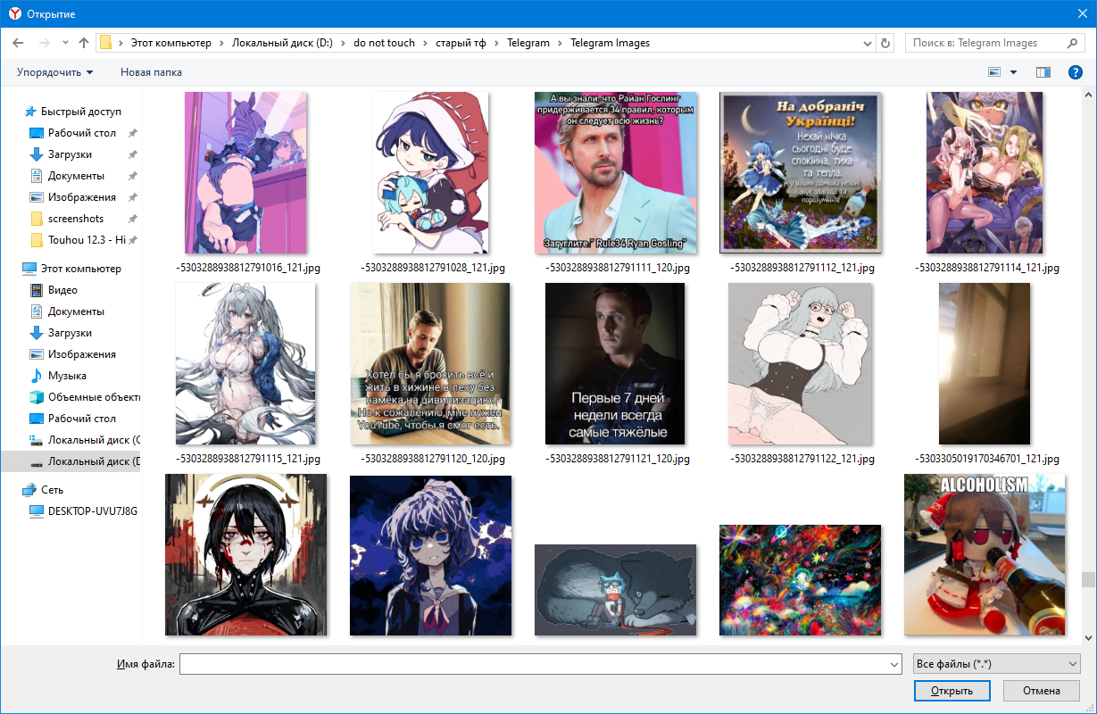Select wolf and blue-haired character thumbnail
This screenshot has width=1097, height=714.
615,590
